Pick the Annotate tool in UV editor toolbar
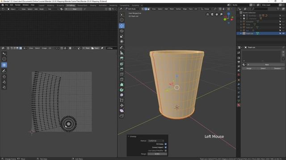Image resolution: width=286 pixels, height=160 pixels. (4, 71)
